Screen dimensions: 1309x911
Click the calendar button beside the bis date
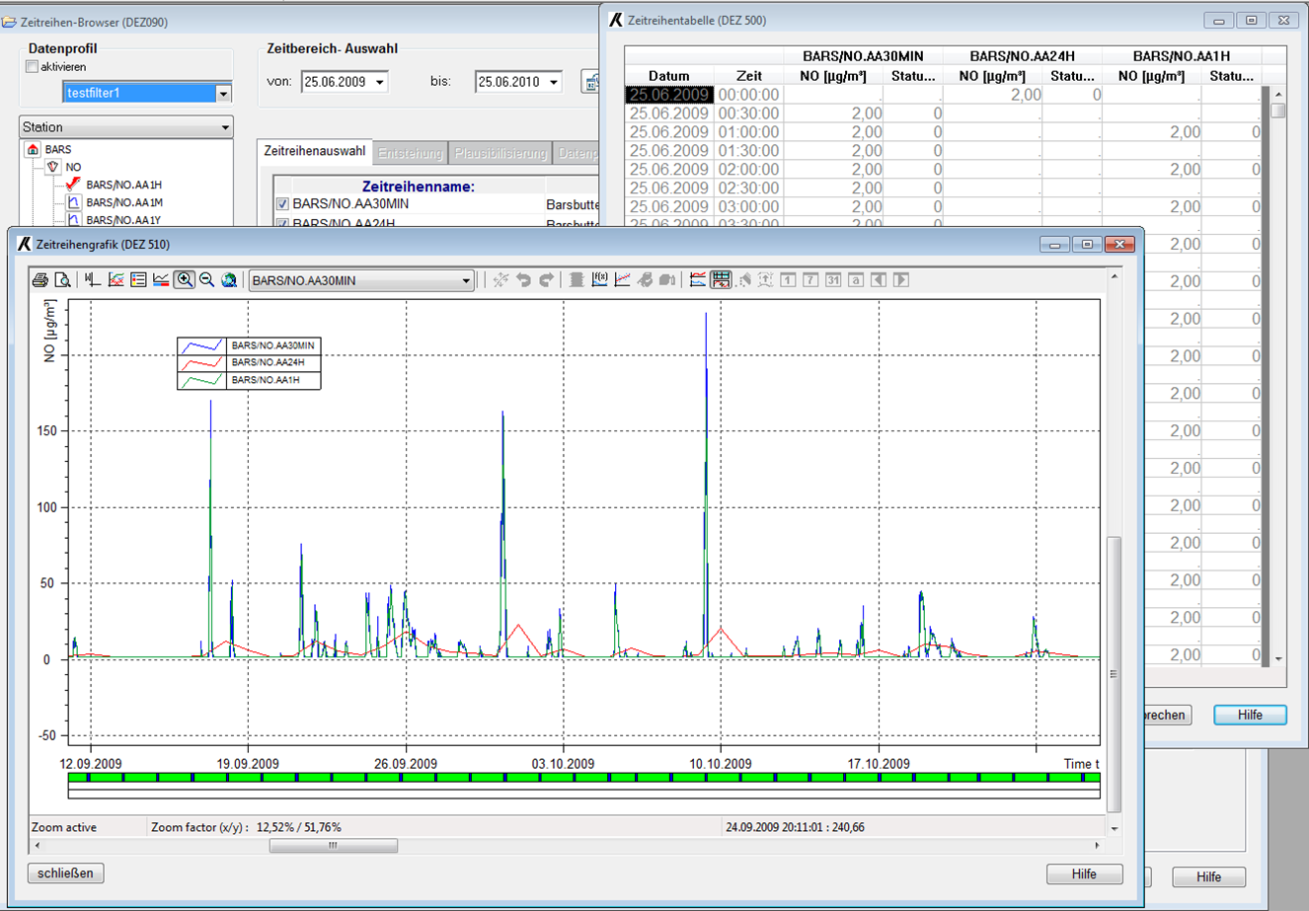pyautogui.click(x=591, y=82)
